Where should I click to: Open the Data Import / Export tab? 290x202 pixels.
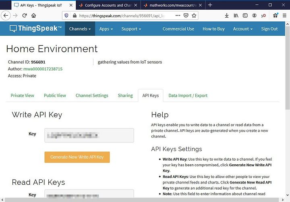pos(188,95)
